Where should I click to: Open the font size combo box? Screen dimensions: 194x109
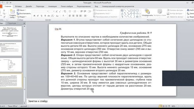tap(52, 12)
